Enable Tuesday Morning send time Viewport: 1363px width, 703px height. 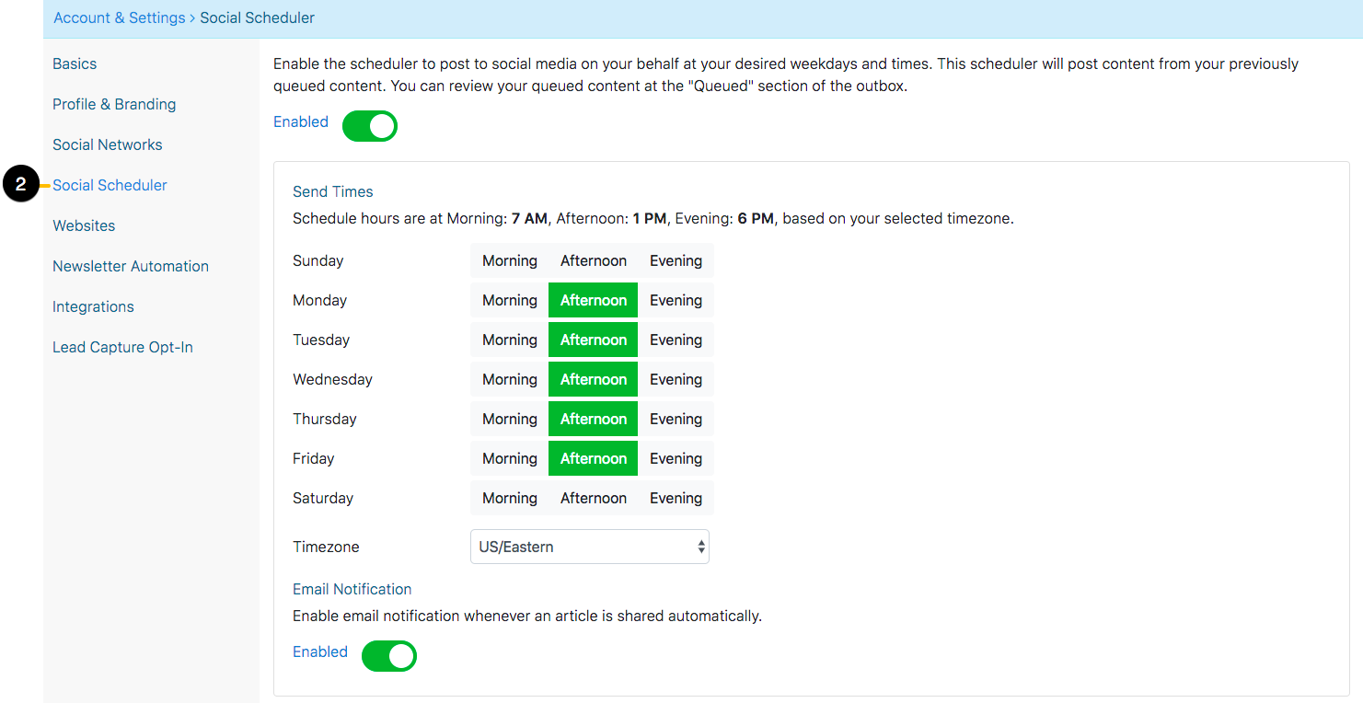[509, 340]
